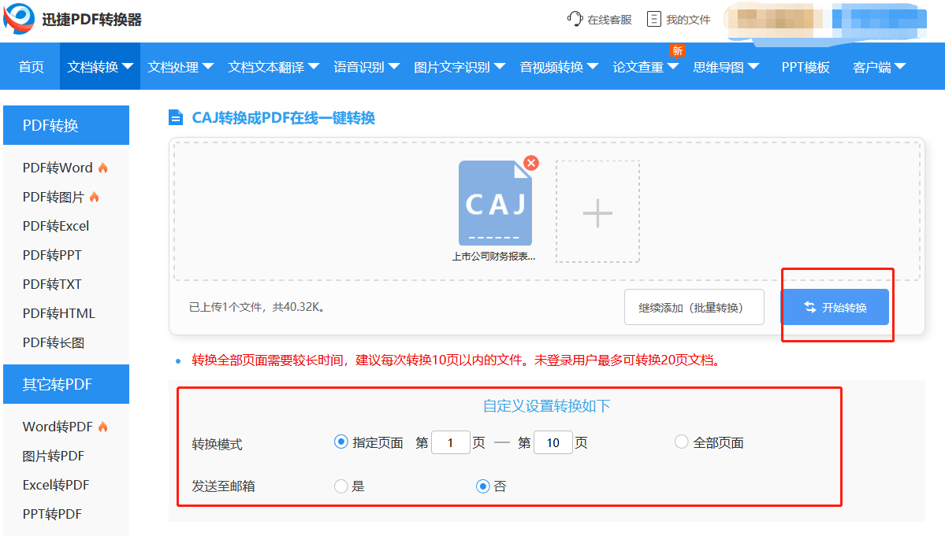The image size is (945, 536).
Task: Remove the uploaded CAJ file
Action: pos(531,163)
